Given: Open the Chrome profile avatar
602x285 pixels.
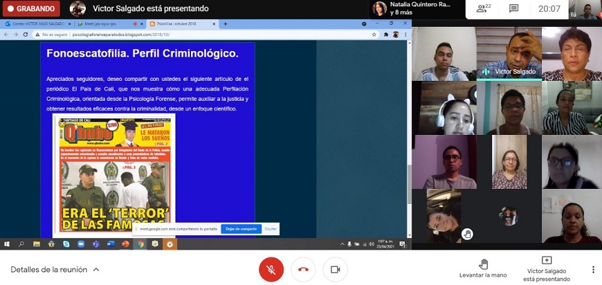Looking at the screenshot, I should click(396, 35).
